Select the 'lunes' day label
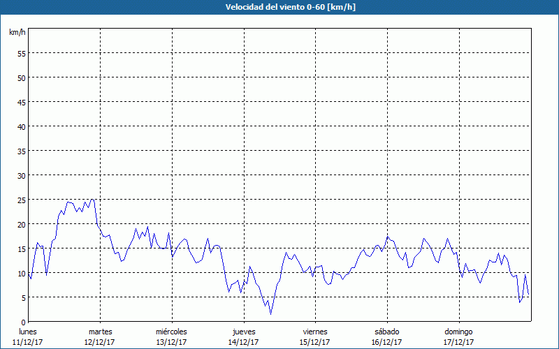Viewport: 559px width, 349px height. point(27,332)
